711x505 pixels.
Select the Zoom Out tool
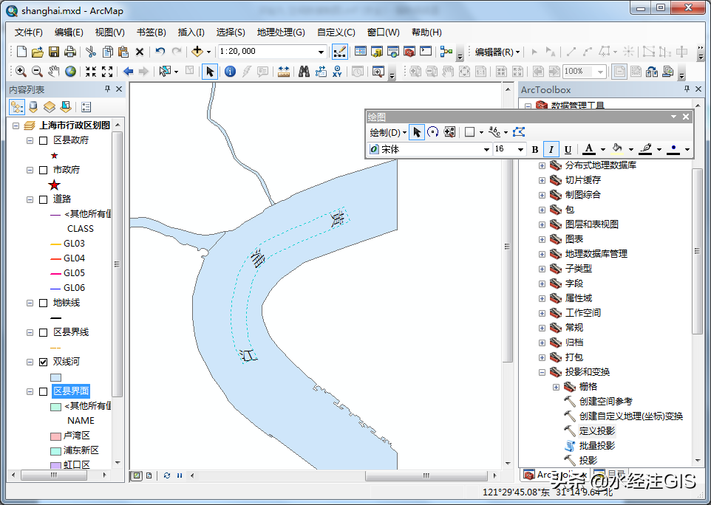(x=37, y=71)
